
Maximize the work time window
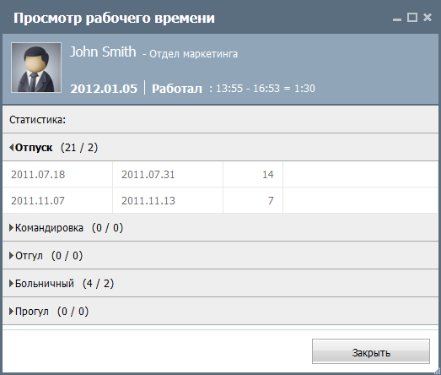[x=412, y=18]
